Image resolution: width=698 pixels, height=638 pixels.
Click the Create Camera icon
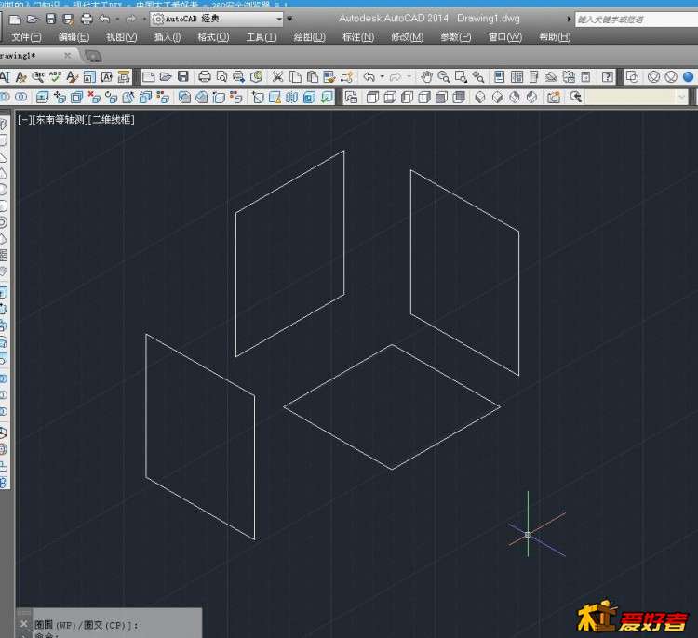(x=554, y=97)
